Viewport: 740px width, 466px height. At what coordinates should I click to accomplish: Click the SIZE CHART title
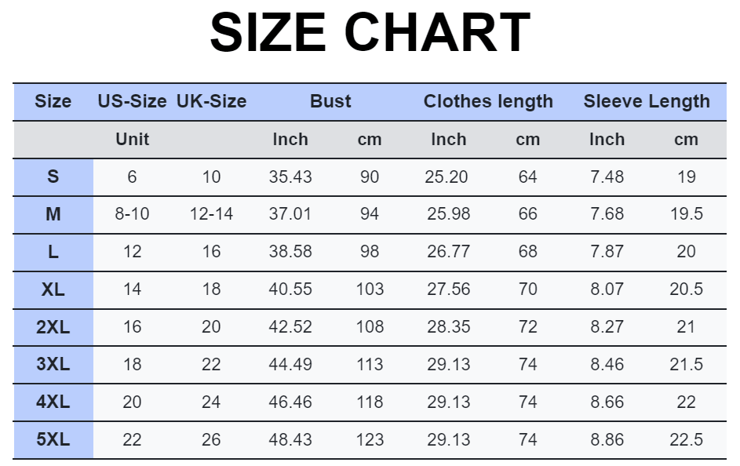coord(370,32)
